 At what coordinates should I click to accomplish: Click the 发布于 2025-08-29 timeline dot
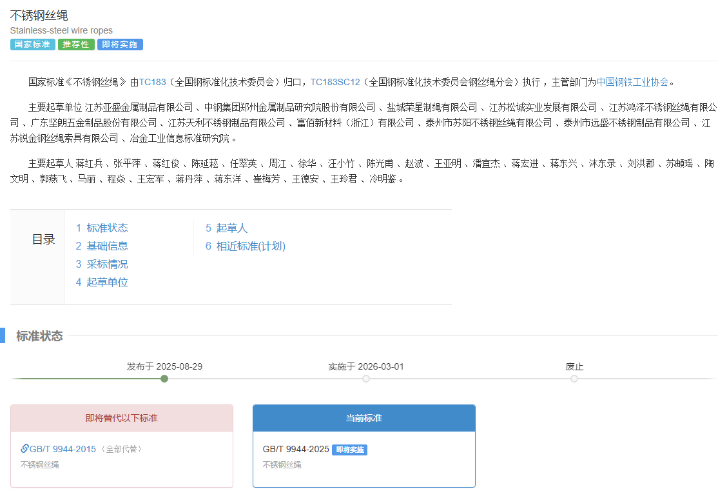pyautogui.click(x=164, y=379)
